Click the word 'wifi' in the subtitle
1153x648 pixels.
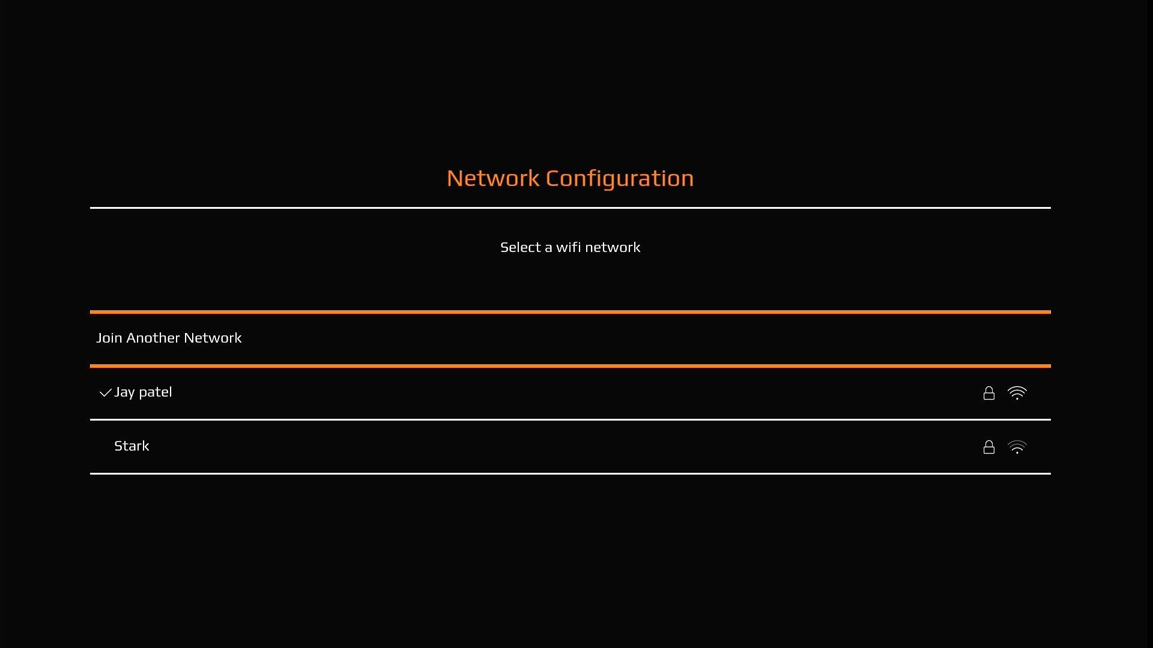click(568, 247)
